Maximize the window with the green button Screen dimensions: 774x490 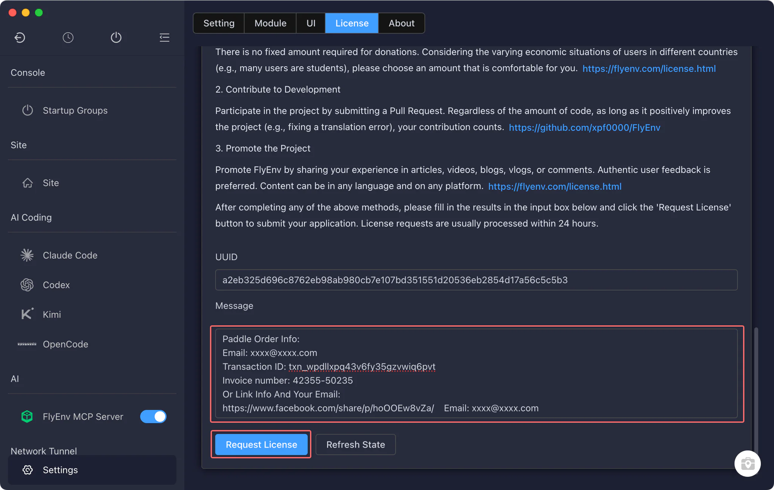coord(39,12)
